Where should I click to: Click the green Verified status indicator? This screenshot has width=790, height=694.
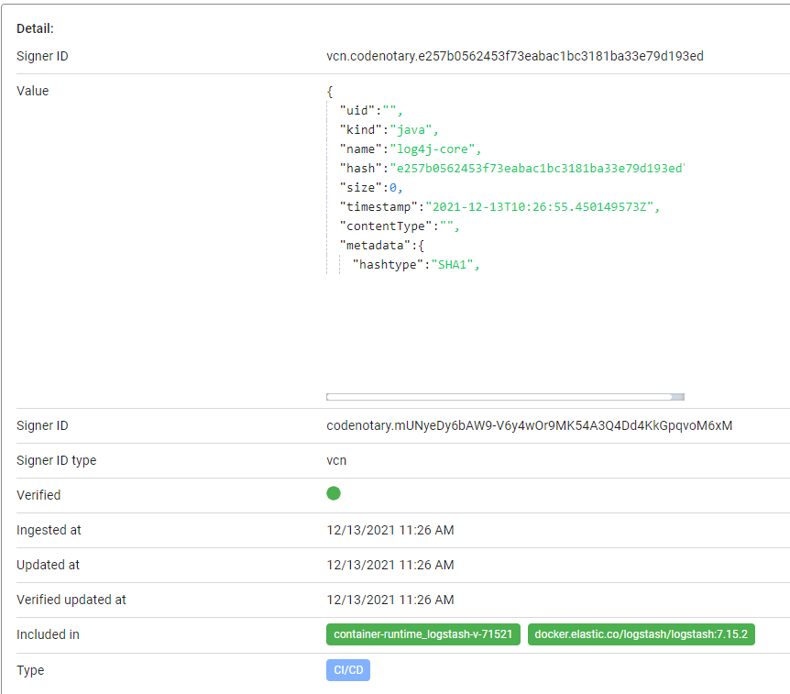click(x=334, y=493)
